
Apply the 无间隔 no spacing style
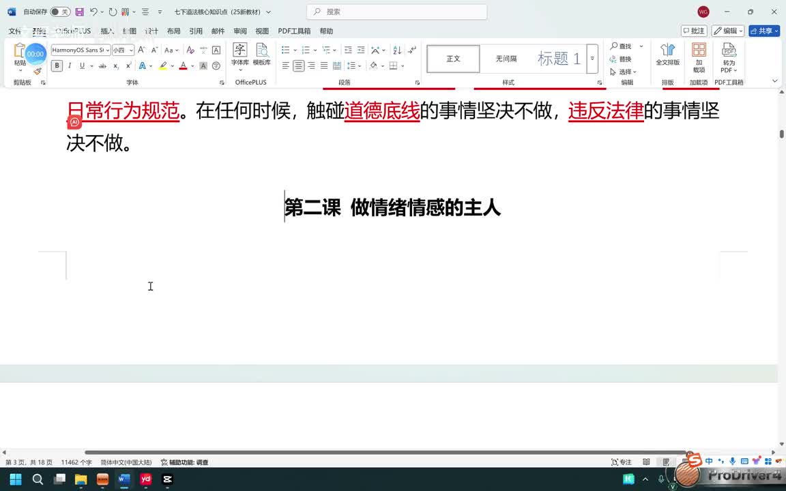[506, 59]
